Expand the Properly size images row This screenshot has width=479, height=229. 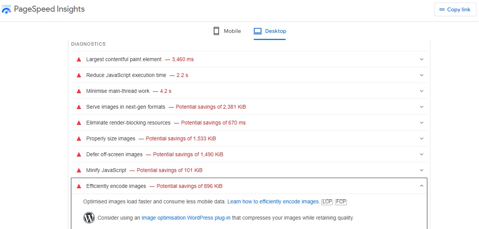tap(421, 138)
